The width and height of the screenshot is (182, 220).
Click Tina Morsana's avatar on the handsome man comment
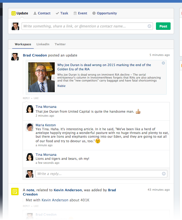[29, 109]
